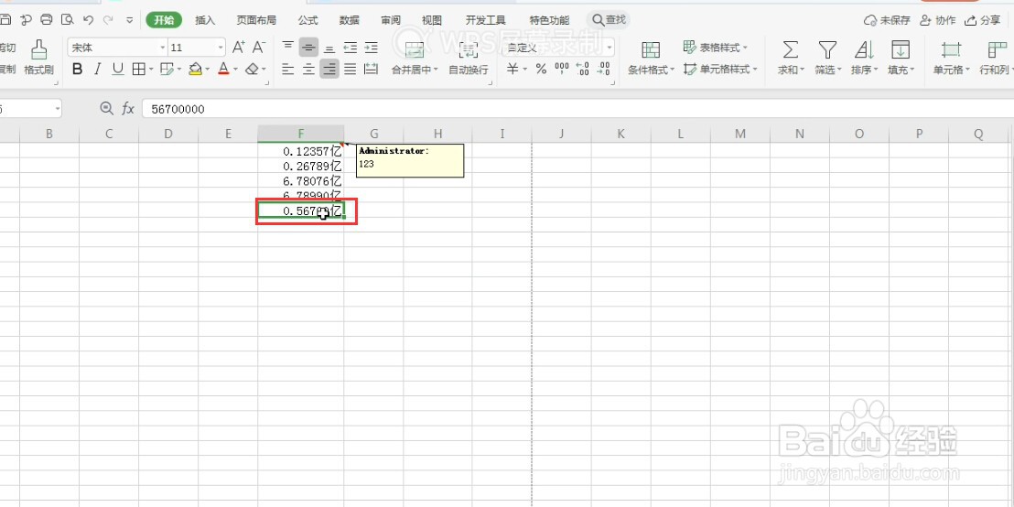1014x507 pixels.
Task: Switch to the 公式 (Formulas) tab
Action: coord(307,20)
